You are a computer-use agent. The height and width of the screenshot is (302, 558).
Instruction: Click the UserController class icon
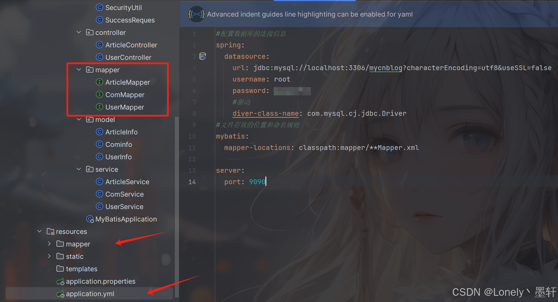pos(100,57)
